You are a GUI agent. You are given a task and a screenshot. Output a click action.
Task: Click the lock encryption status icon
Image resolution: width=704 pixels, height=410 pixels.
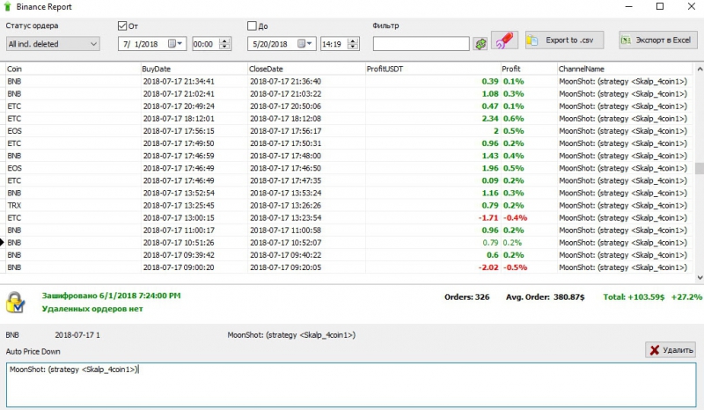click(15, 303)
